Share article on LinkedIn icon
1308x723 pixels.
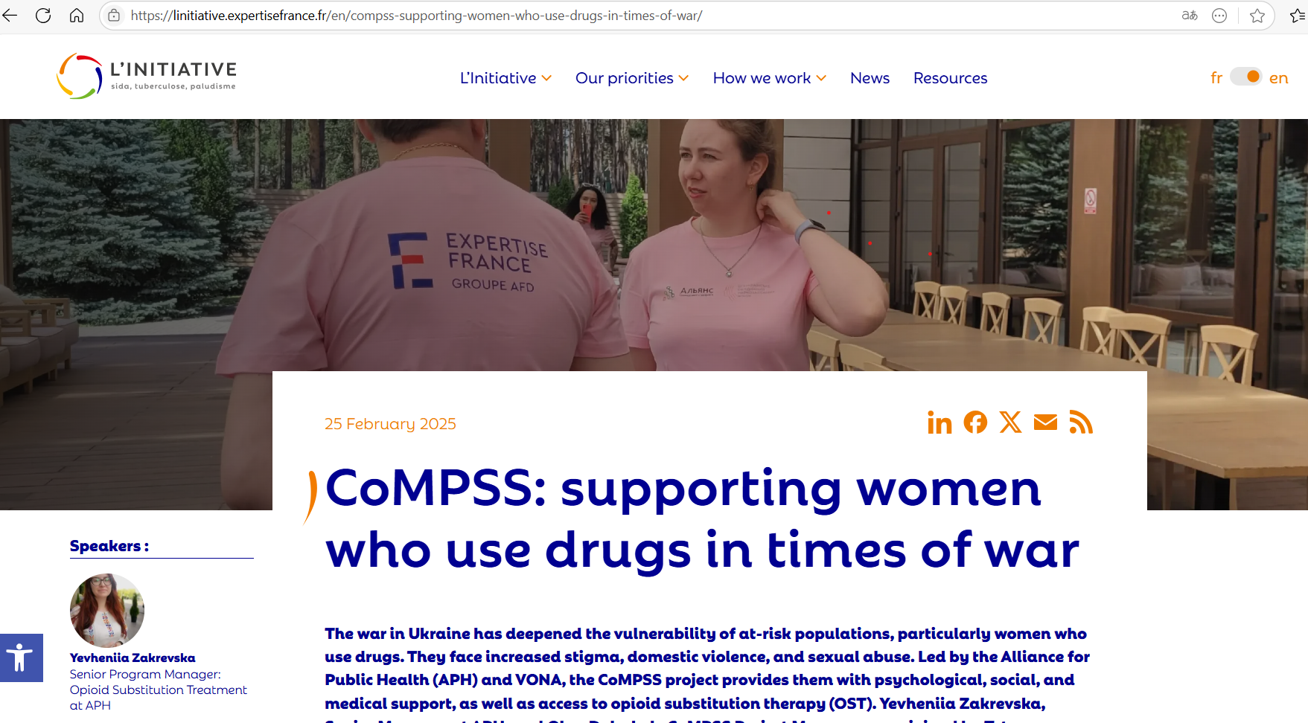pyautogui.click(x=939, y=423)
